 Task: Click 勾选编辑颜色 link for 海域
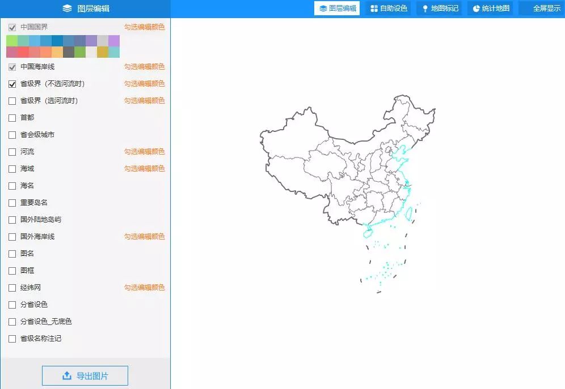pyautogui.click(x=144, y=168)
